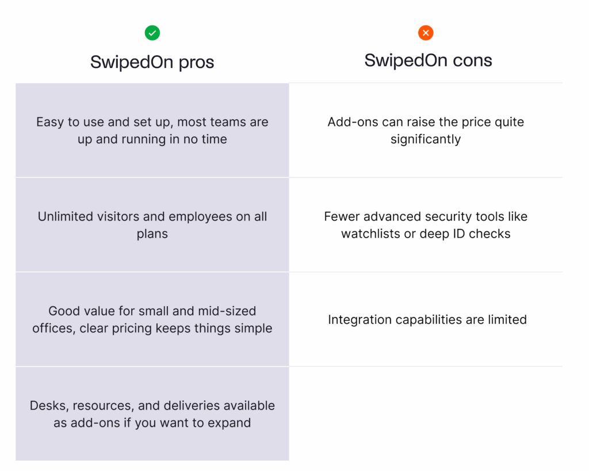Click the word "Integration" in the cons column

358,320
